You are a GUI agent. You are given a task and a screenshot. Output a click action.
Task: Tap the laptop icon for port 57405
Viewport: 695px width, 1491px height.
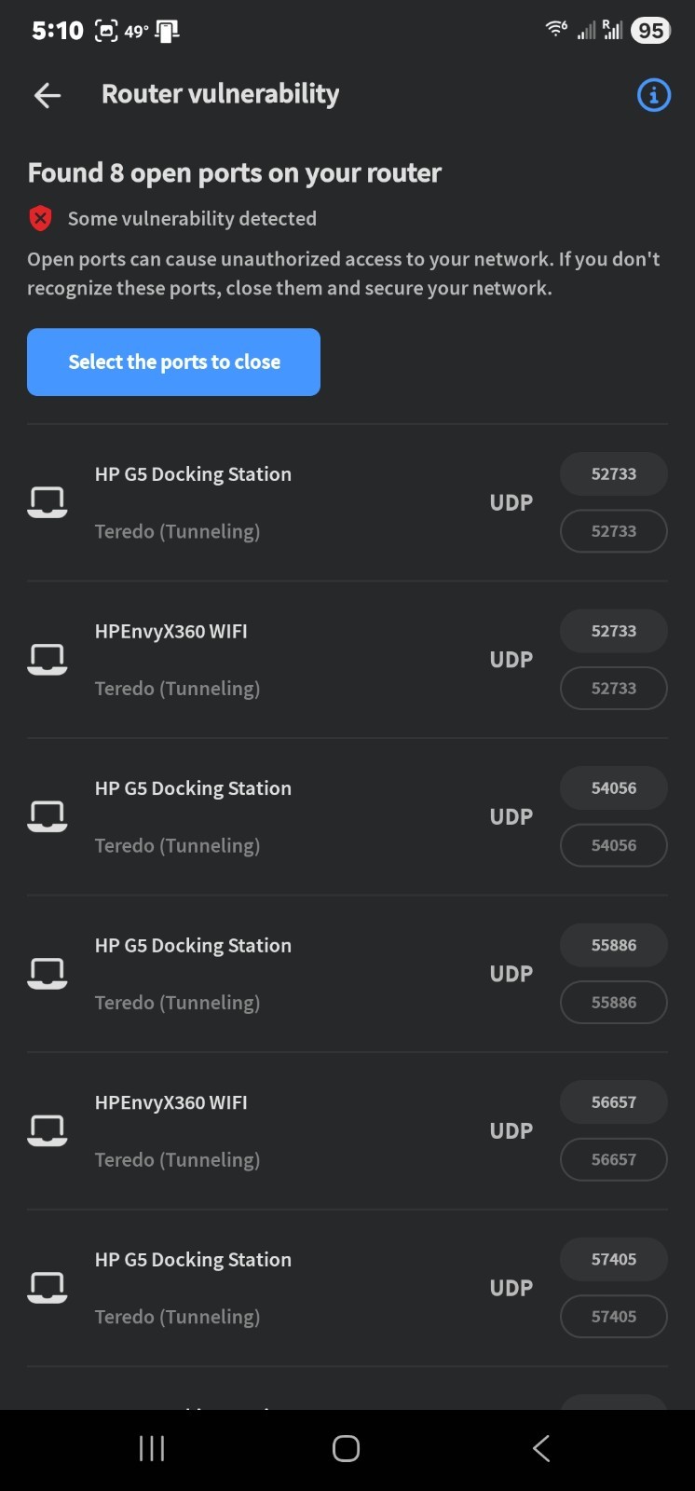tap(47, 1288)
